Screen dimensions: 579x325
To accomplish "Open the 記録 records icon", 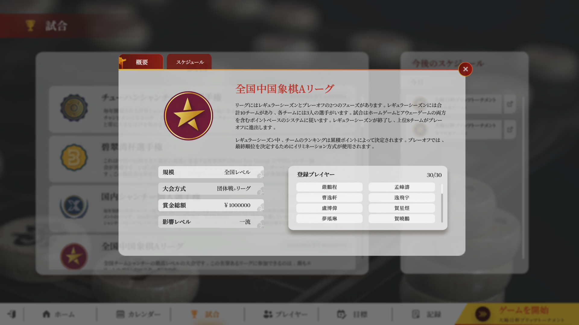I will [x=416, y=314].
